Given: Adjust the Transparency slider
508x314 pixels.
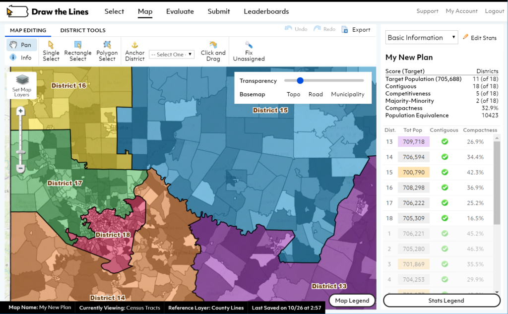Looking at the screenshot, I should click(300, 80).
